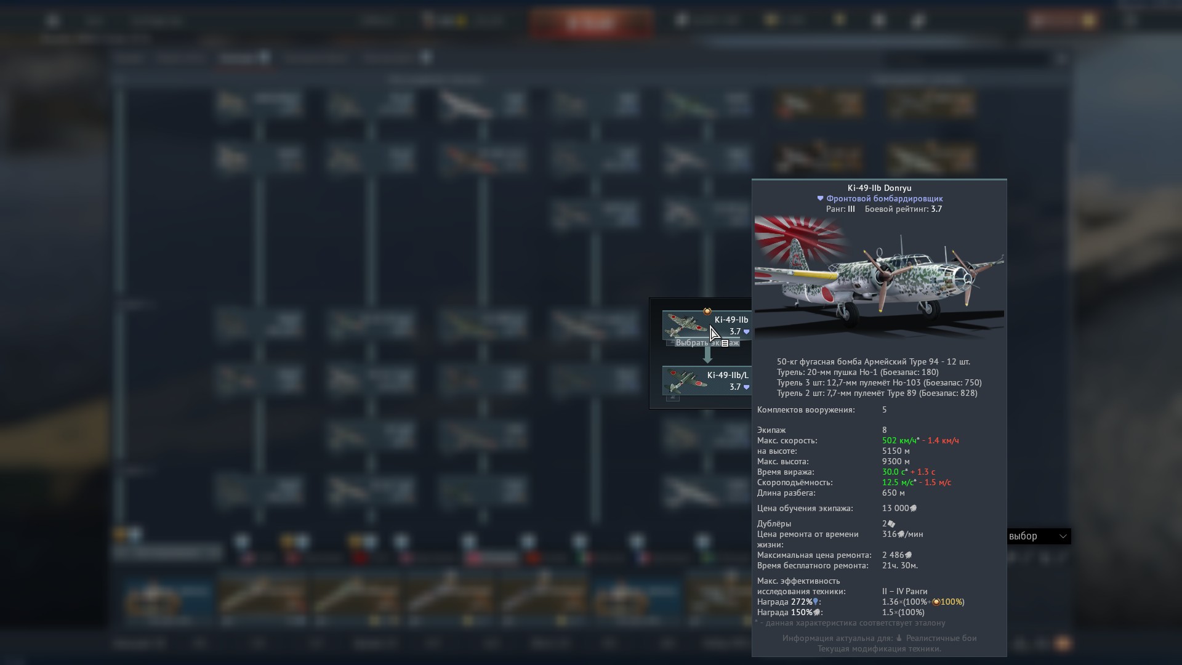Click the takeoff run value '650 м'
Screen dimensions: 1182x665
[x=893, y=493]
